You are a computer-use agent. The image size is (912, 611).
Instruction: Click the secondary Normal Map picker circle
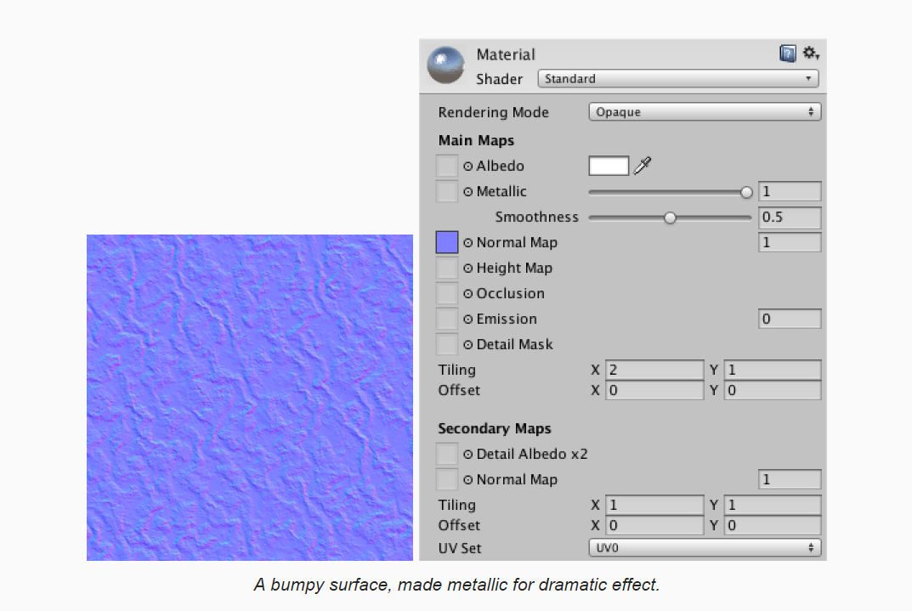[468, 480]
